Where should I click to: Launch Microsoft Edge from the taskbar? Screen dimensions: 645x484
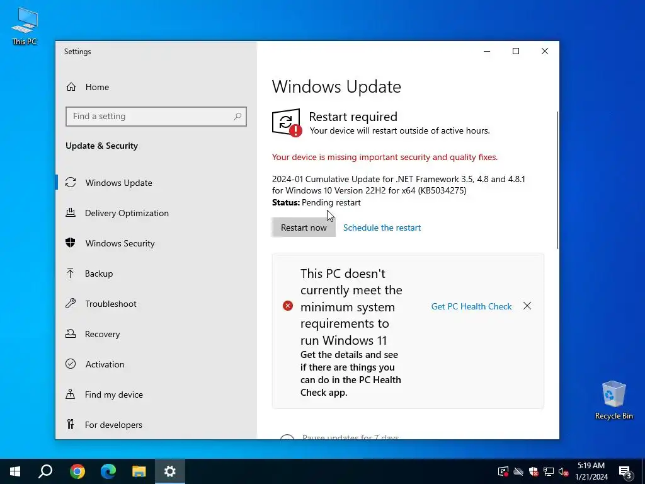[x=108, y=471]
